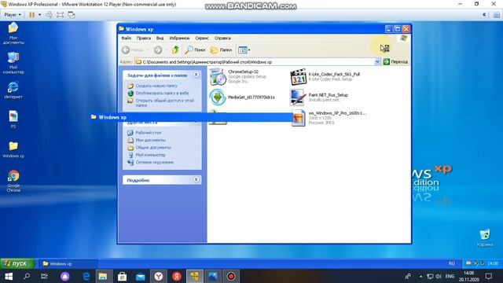Collapse the VMware toolbar with the arrow icon
This screenshot has height=283, width=503.
tap(484, 15)
